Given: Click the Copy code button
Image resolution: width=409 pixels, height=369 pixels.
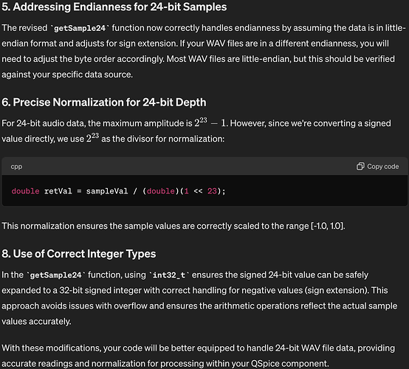Looking at the screenshot, I should pyautogui.click(x=377, y=166).
